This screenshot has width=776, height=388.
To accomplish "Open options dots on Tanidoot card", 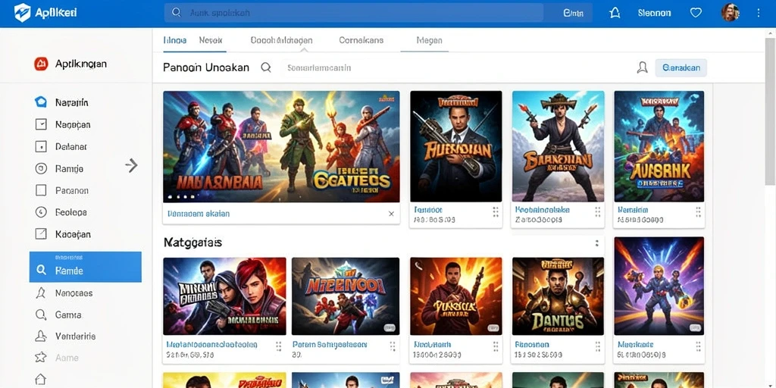I will pos(496,212).
